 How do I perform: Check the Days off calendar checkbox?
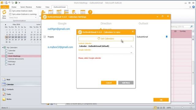tap(6, 64)
